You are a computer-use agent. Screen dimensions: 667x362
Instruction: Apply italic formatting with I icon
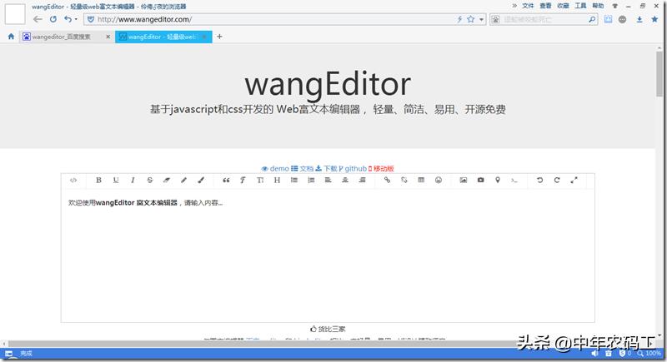click(x=133, y=181)
